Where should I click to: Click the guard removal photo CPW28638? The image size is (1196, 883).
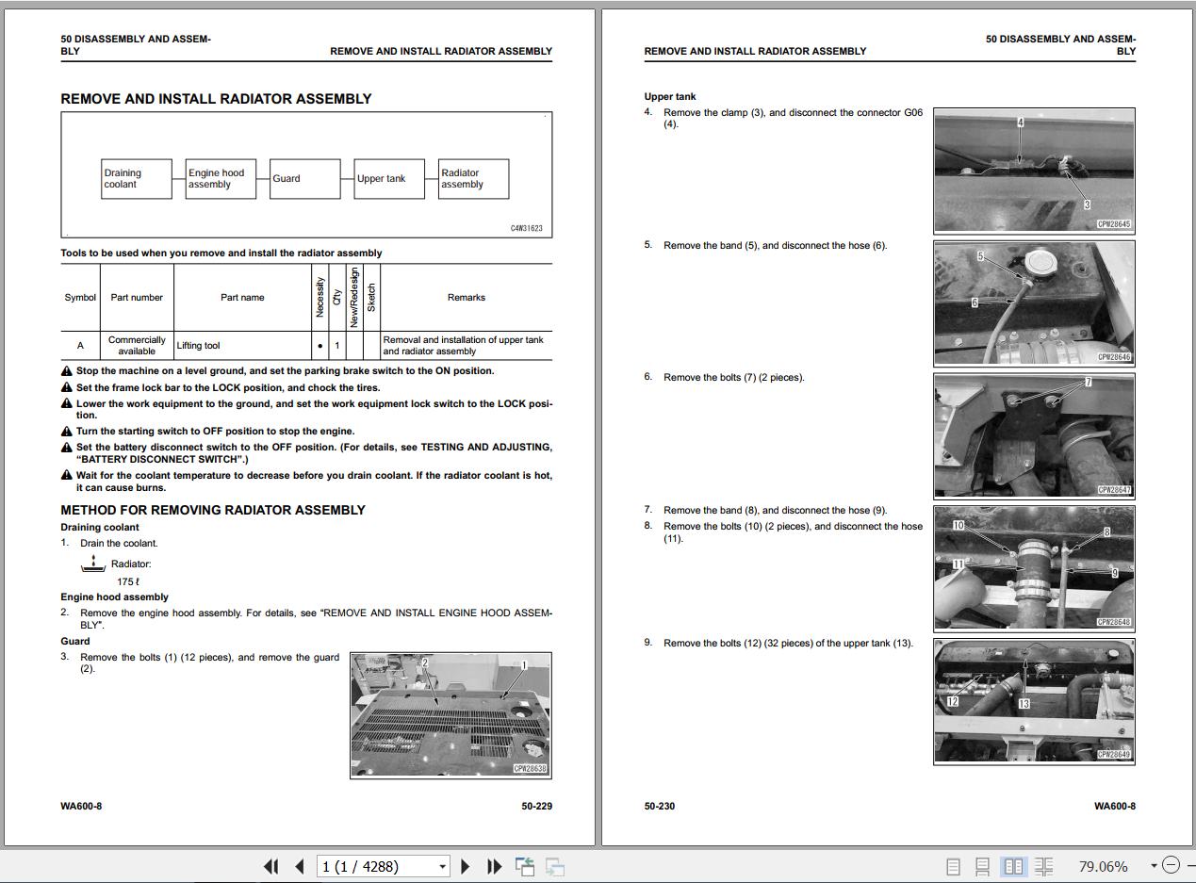(451, 715)
